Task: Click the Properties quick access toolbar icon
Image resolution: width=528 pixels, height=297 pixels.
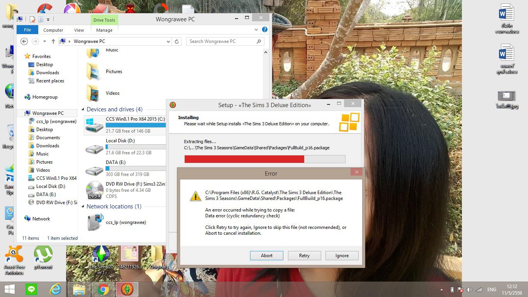Action: (32, 19)
